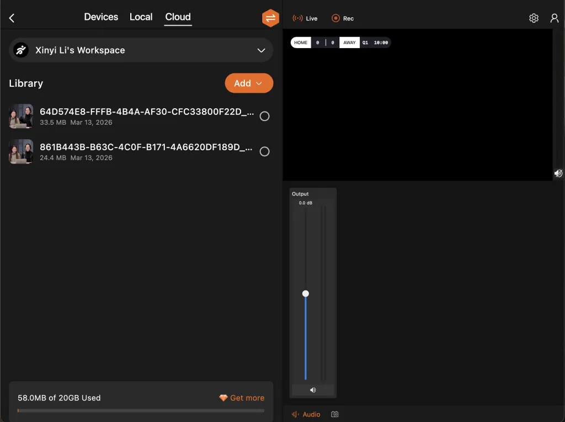This screenshot has width=565, height=422.
Task: Switch to the Devices tab
Action: click(101, 17)
